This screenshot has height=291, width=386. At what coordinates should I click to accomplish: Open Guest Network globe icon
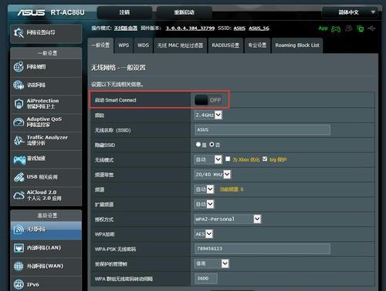(x=19, y=85)
